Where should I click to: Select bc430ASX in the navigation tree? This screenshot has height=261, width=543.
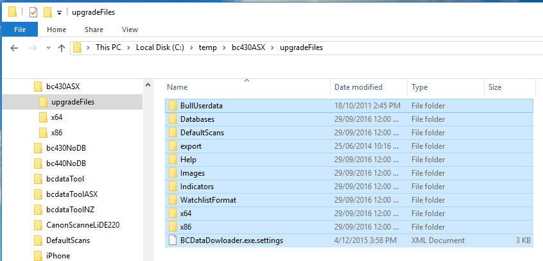pos(63,87)
